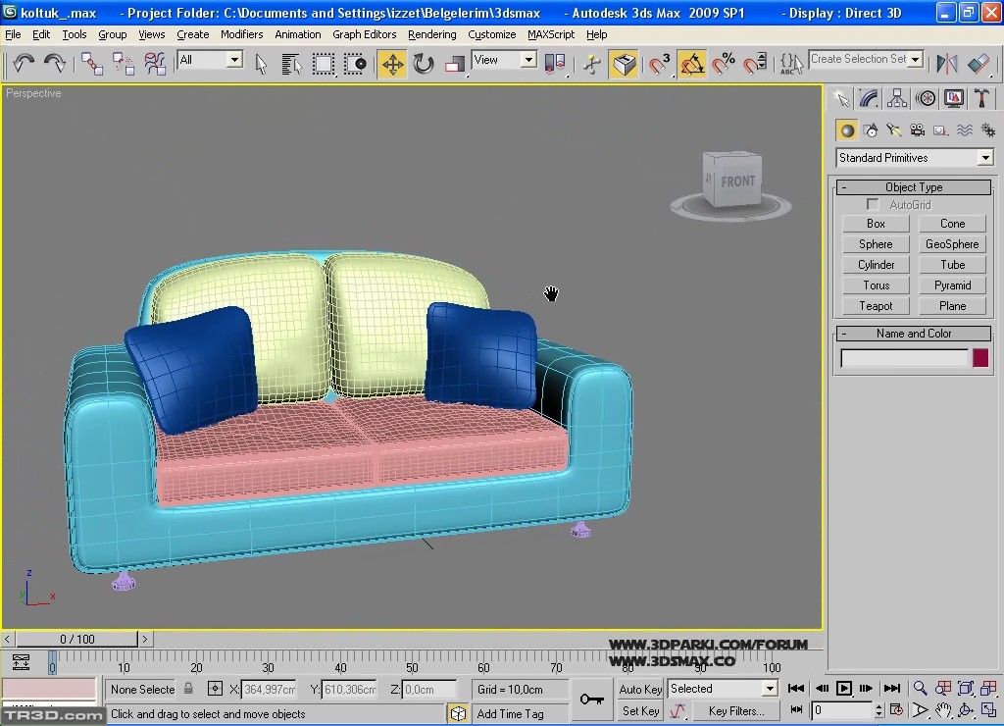Click the object color swatch

(980, 358)
